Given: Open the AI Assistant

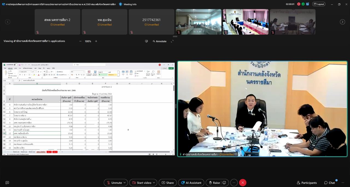Looking at the screenshot, I should pos(191,183).
